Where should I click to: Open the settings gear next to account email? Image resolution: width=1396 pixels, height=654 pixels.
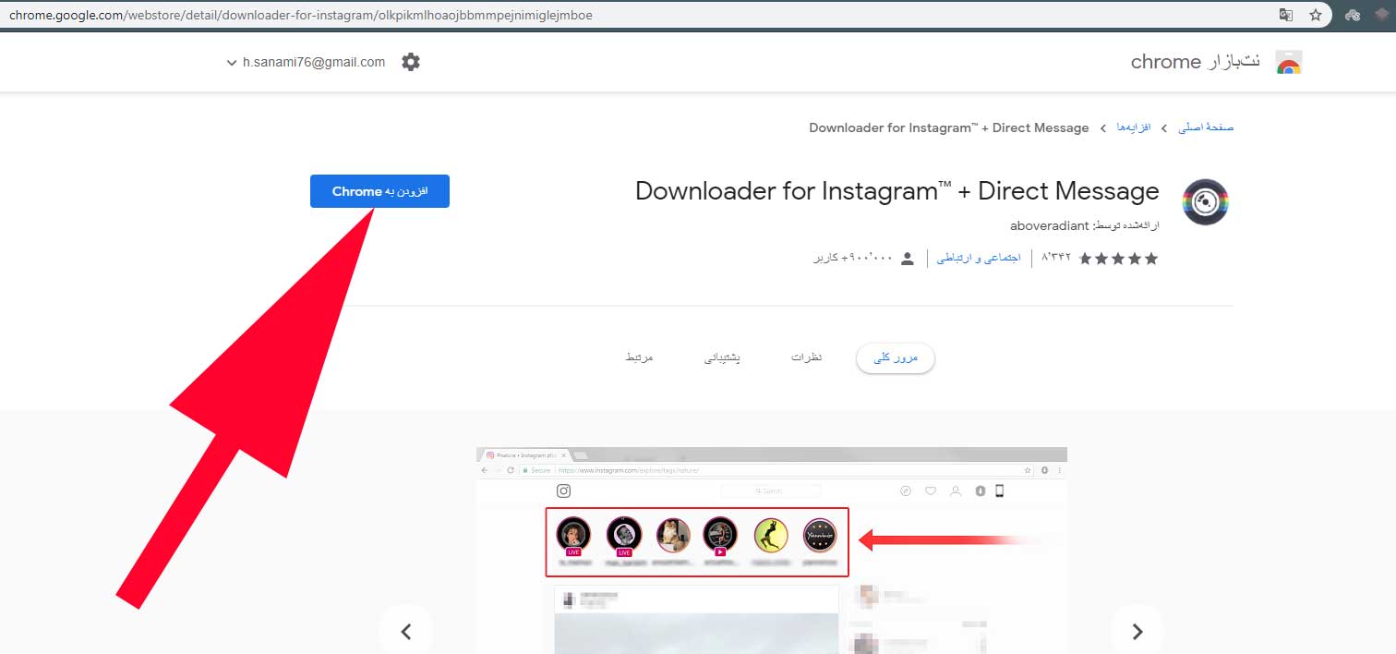point(410,62)
